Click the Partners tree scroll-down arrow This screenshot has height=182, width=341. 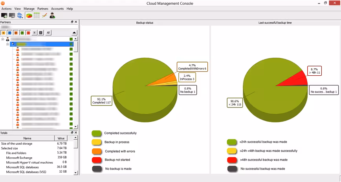pos(75,127)
